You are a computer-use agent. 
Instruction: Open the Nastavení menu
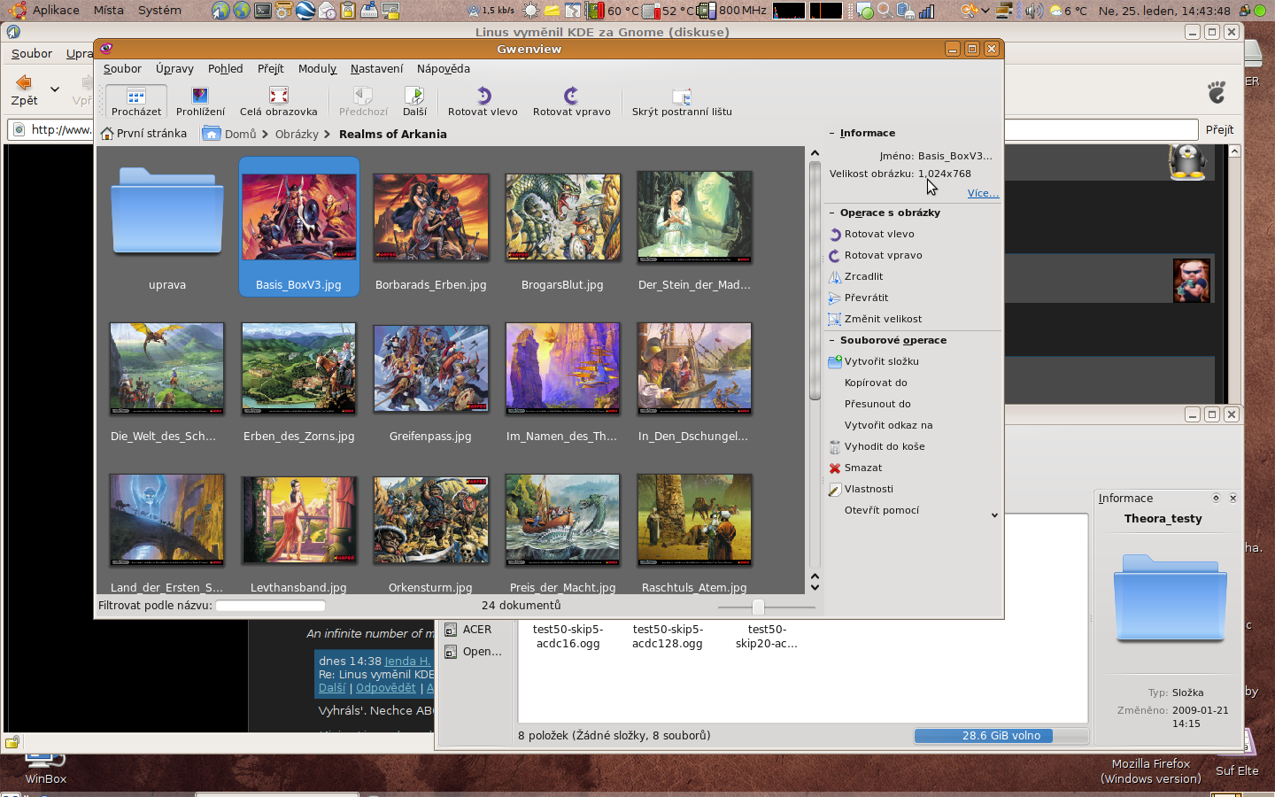[x=376, y=69]
